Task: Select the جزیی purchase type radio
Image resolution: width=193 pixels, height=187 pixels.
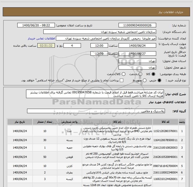Action: point(159,80)
